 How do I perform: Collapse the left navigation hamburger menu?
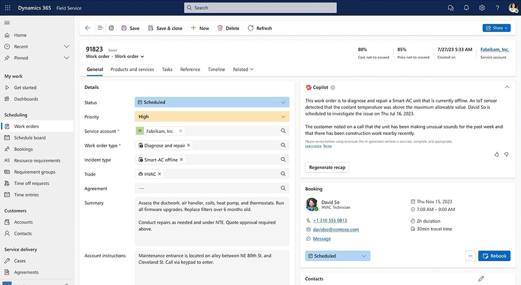[x=7, y=22]
